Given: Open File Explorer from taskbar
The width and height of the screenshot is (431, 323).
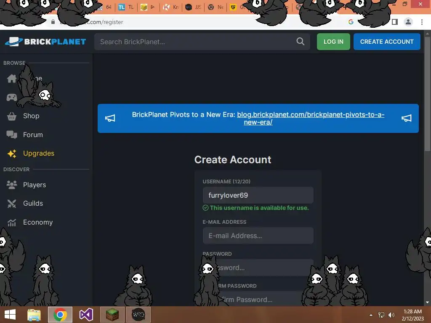Looking at the screenshot, I should point(34,315).
